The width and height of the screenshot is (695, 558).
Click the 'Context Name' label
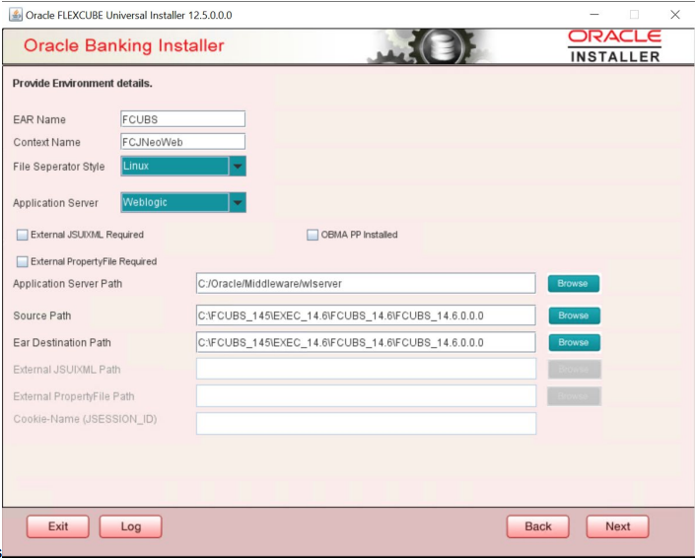(x=47, y=142)
